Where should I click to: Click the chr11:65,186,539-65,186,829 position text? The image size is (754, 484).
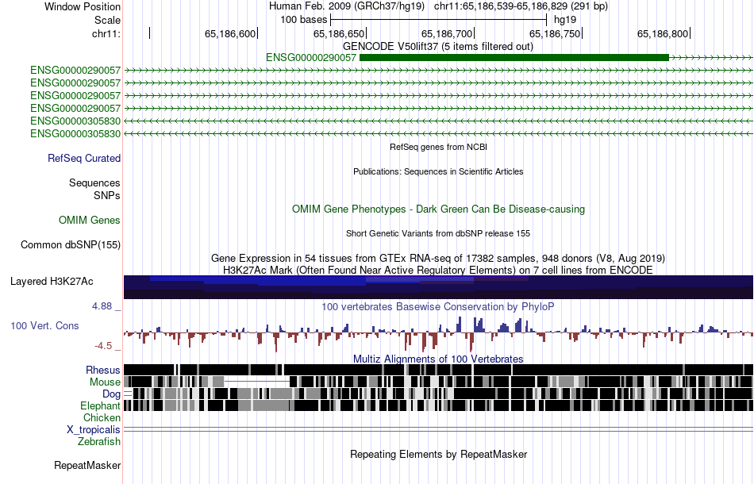tap(521, 6)
